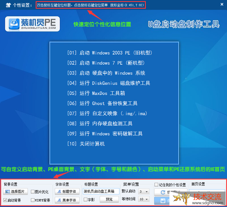Uncheck the 启动背景 checkbox
The image size is (227, 207).
(x=5, y=200)
